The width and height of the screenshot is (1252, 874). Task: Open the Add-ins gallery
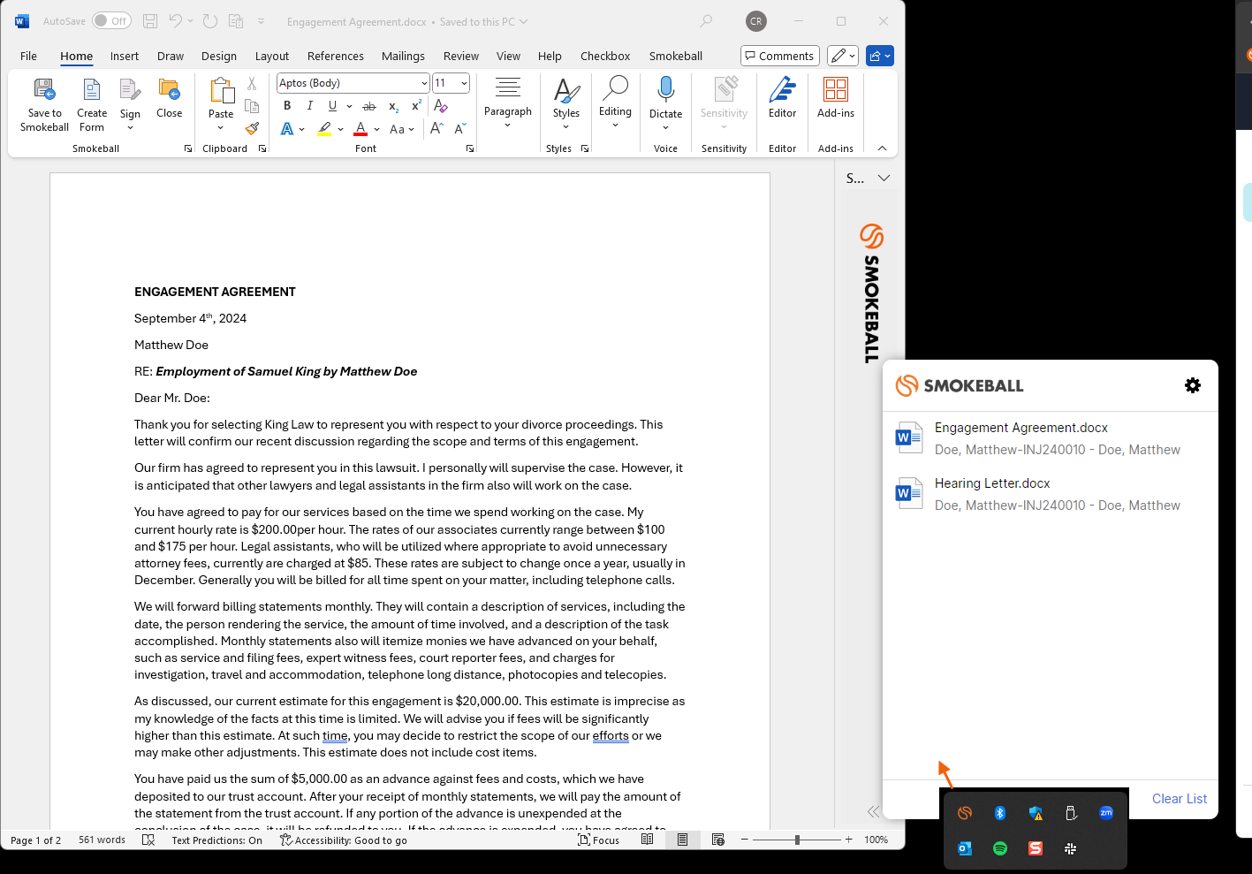[x=836, y=97]
